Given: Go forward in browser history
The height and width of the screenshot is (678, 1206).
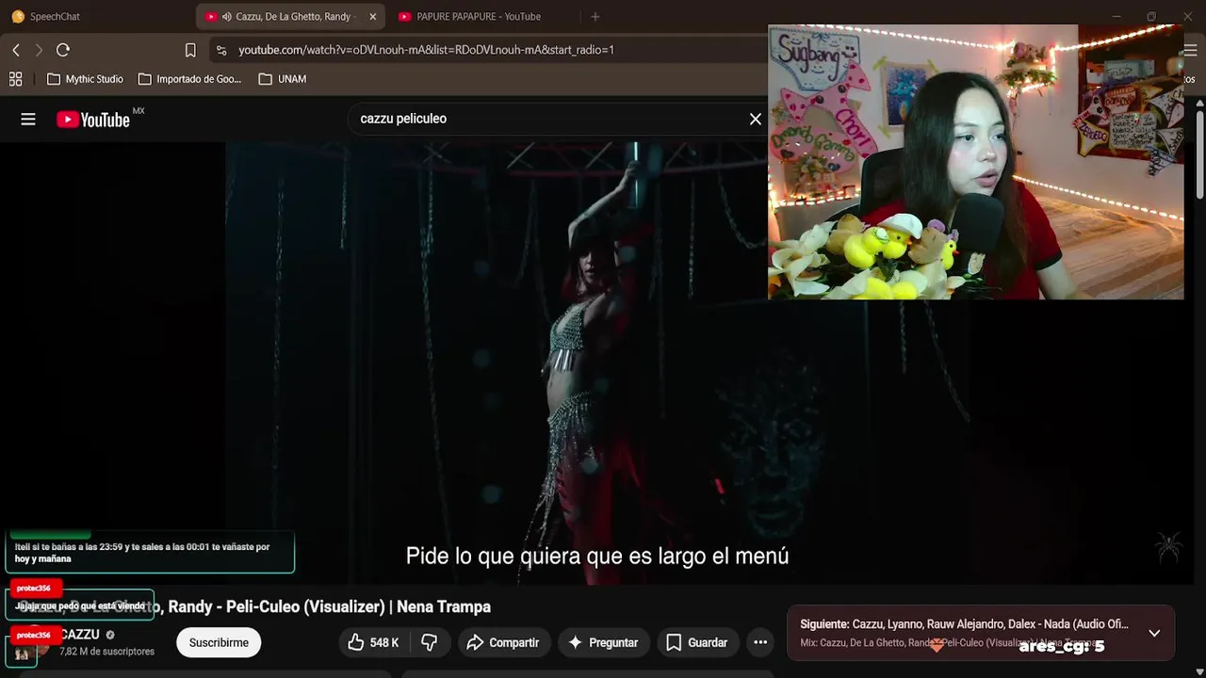Looking at the screenshot, I should (x=39, y=50).
